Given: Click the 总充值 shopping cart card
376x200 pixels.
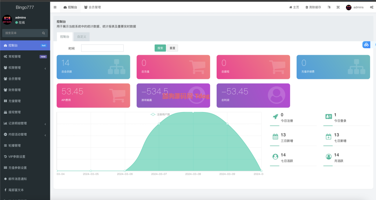Looking at the screenshot, I should [173, 67].
